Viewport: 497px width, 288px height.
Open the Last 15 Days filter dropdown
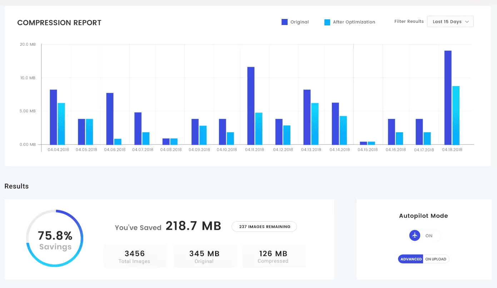point(450,22)
